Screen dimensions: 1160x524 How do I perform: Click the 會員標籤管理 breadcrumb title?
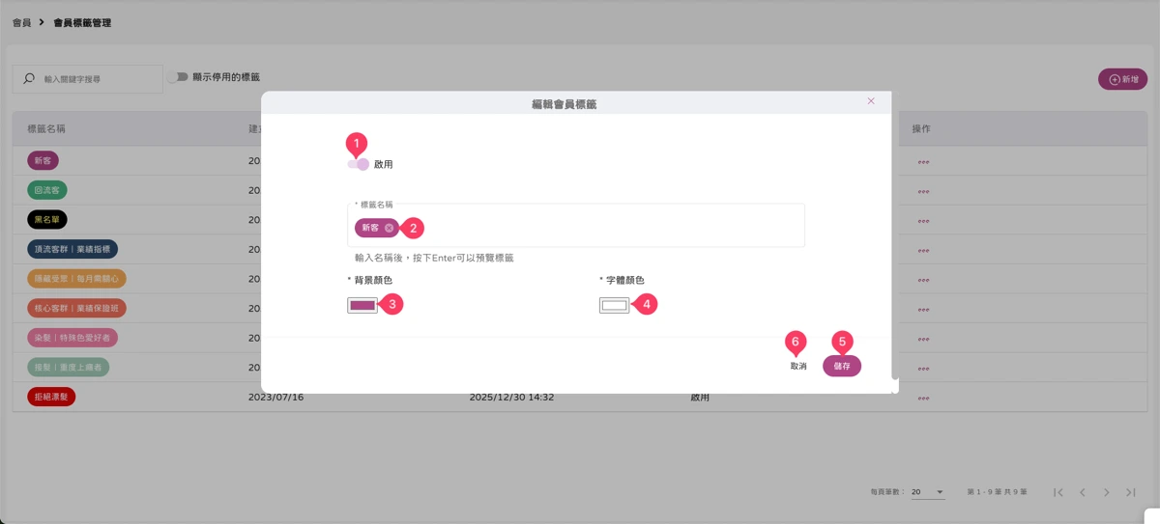82,22
